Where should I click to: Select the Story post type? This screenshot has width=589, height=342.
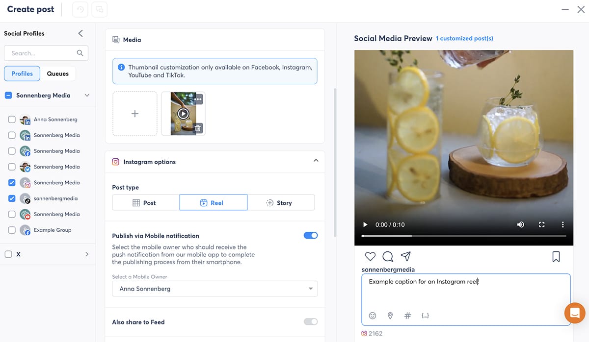click(281, 203)
